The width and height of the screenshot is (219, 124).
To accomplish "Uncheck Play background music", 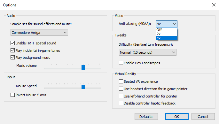I will pyautogui.click(x=12, y=58).
